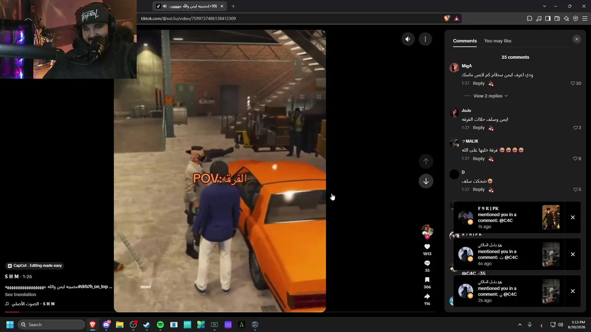Expand View 2 replies under MigA's comment
This screenshot has width=591, height=332.
pyautogui.click(x=490, y=96)
